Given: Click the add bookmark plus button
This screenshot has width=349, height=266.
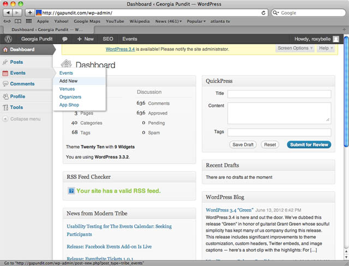Looking at the screenshot, I should coord(30,13).
